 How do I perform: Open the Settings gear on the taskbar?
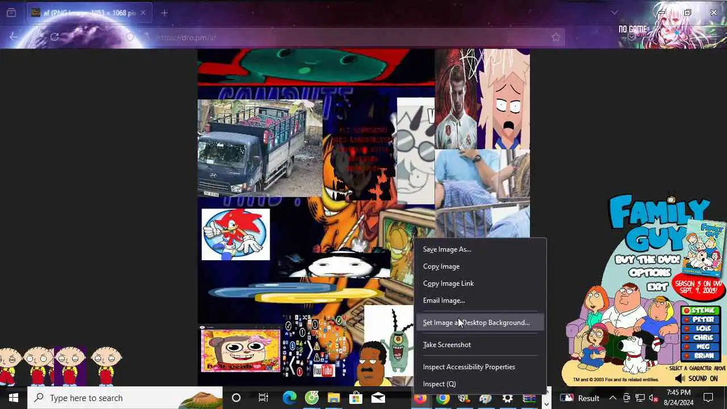pos(507,398)
